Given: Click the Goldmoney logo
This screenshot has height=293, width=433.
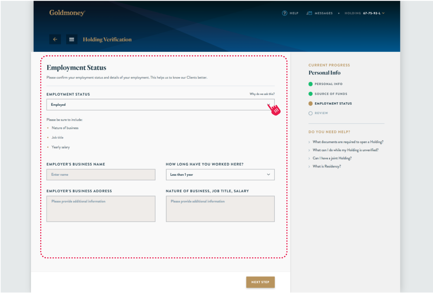Looking at the screenshot, I should 67,13.
